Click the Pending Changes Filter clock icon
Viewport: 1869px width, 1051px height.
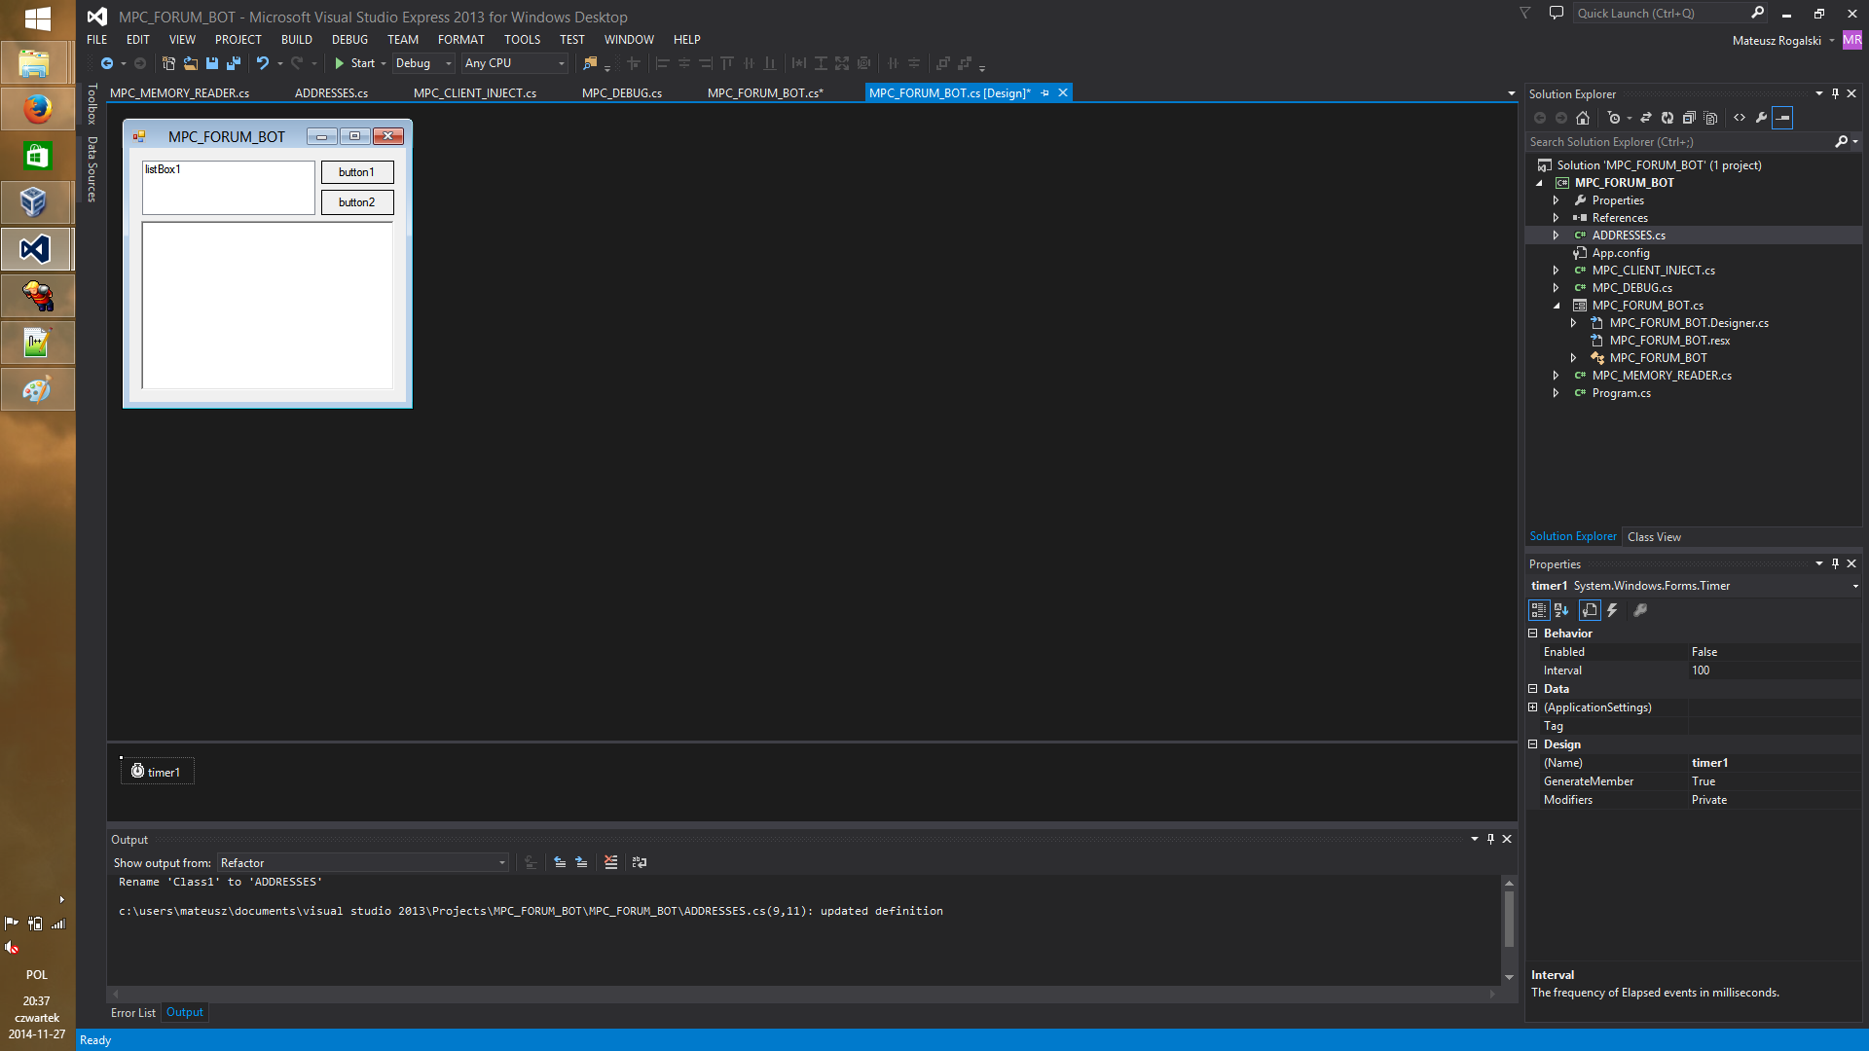(1614, 118)
